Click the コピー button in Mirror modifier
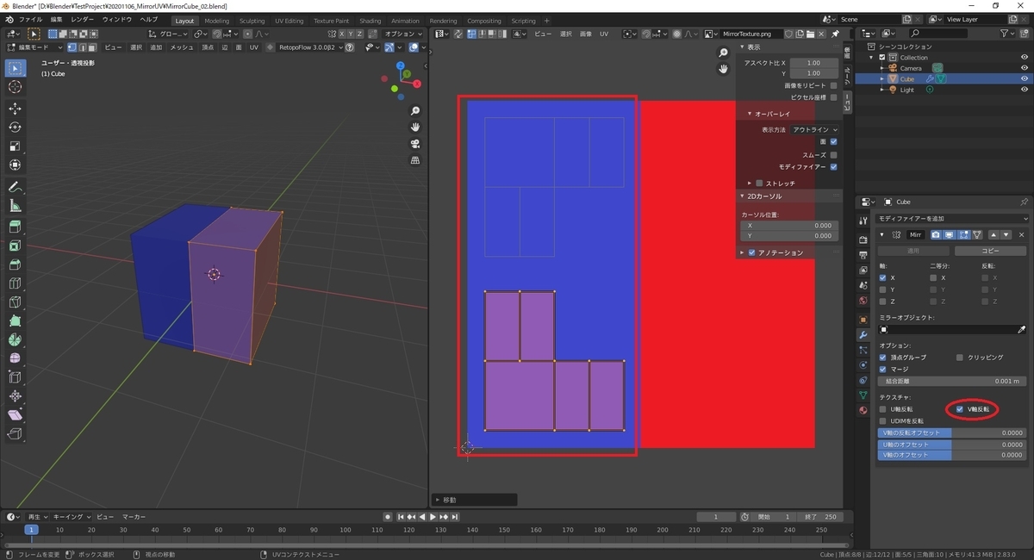The height and width of the screenshot is (560, 1034). [990, 251]
